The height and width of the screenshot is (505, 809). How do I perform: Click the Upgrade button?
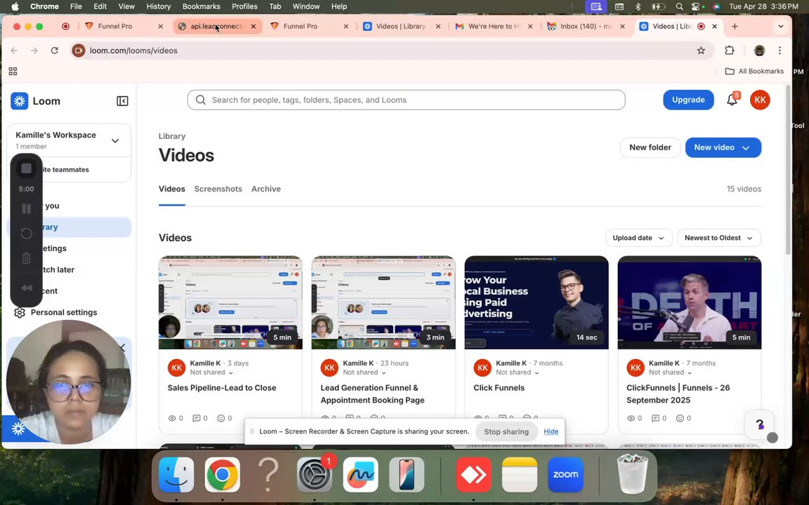tap(688, 100)
